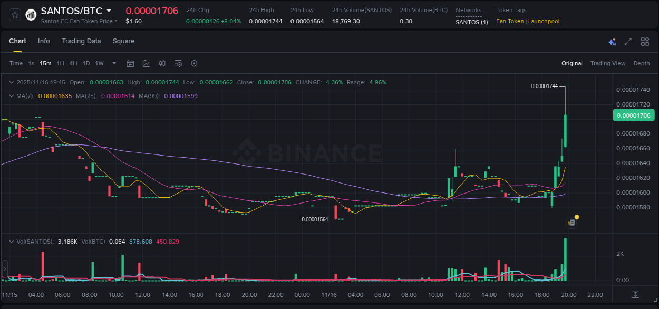The image size is (659, 309).
Task: Click the fullscreen expand arrows icon
Action: 628,41
